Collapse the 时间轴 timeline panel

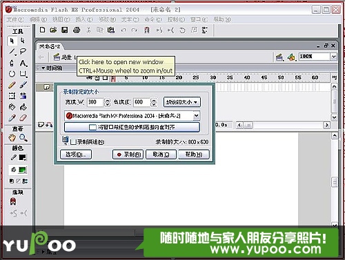point(43,68)
